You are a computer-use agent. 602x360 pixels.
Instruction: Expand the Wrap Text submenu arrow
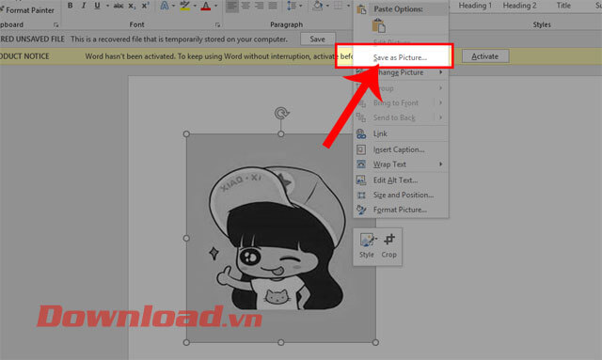point(441,164)
